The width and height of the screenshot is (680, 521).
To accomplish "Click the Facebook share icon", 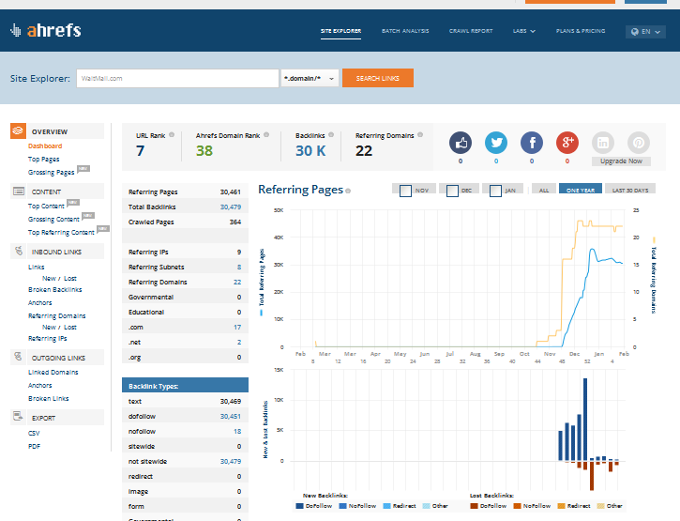I will [532, 143].
